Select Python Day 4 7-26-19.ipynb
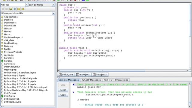Viewport: 192px width, 108px height. coord(20,79)
